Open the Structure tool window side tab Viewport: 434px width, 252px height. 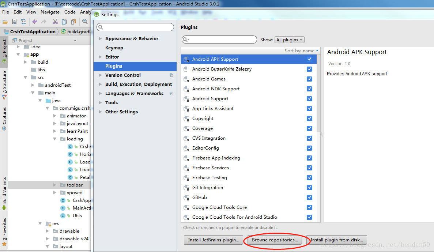pos(4,85)
